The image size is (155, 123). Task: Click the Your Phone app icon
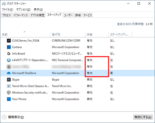(9, 99)
